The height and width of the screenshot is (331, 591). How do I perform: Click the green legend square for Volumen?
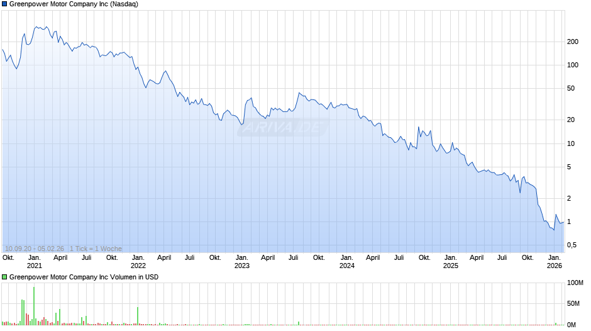tap(4, 277)
